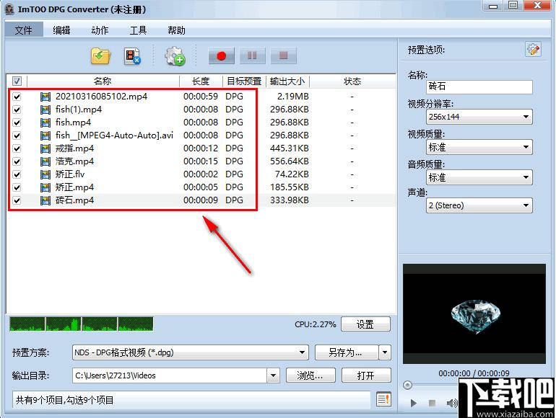Screen dimensions: 556x418
Task: Click the diamond video preview
Action: [x=474, y=313]
